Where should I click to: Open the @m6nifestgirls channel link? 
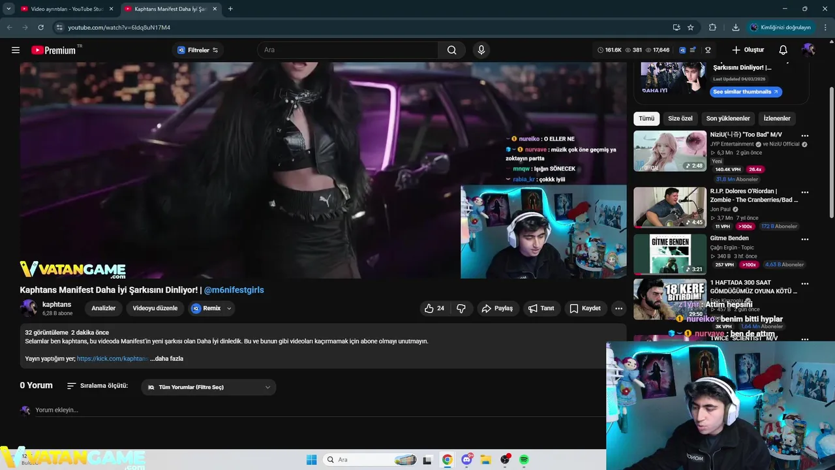pyautogui.click(x=234, y=290)
